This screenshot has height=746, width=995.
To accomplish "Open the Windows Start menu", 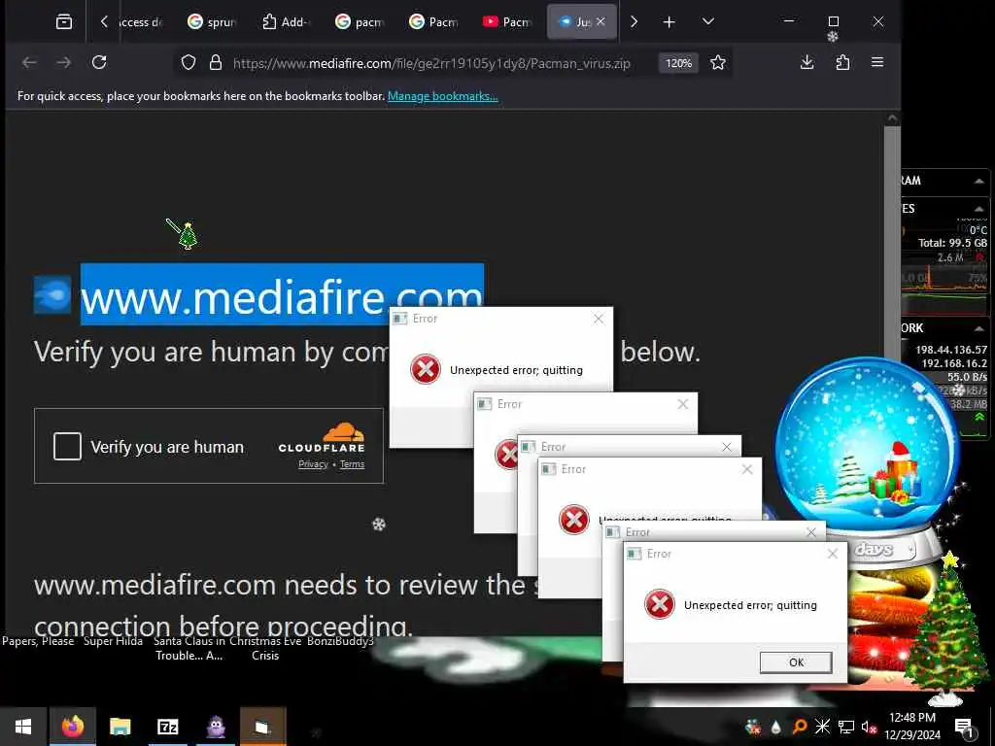I will pyautogui.click(x=23, y=727).
